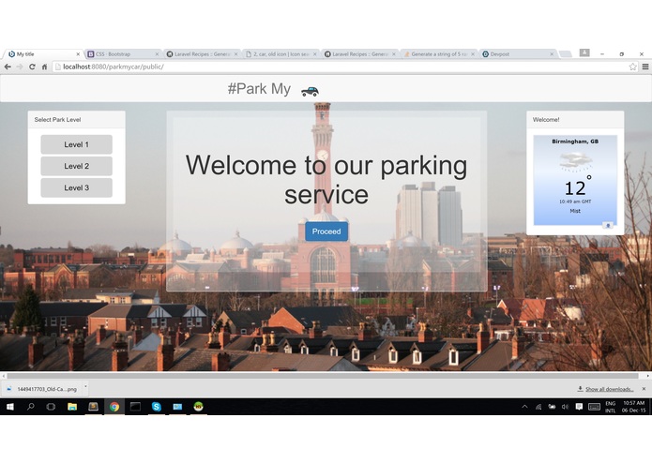This screenshot has height=463, width=652.
Task: Close the My title tab
Action: click(78, 54)
